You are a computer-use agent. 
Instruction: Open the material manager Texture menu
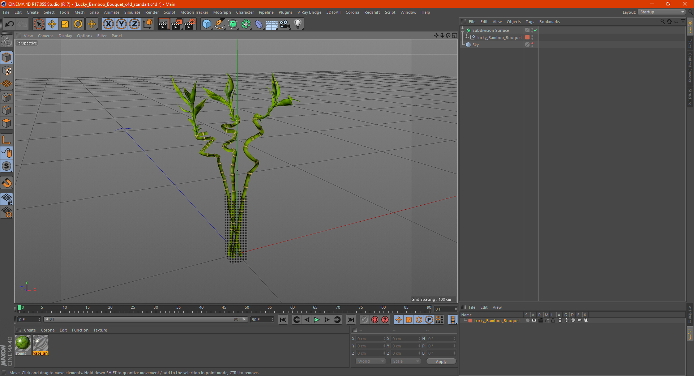point(100,330)
